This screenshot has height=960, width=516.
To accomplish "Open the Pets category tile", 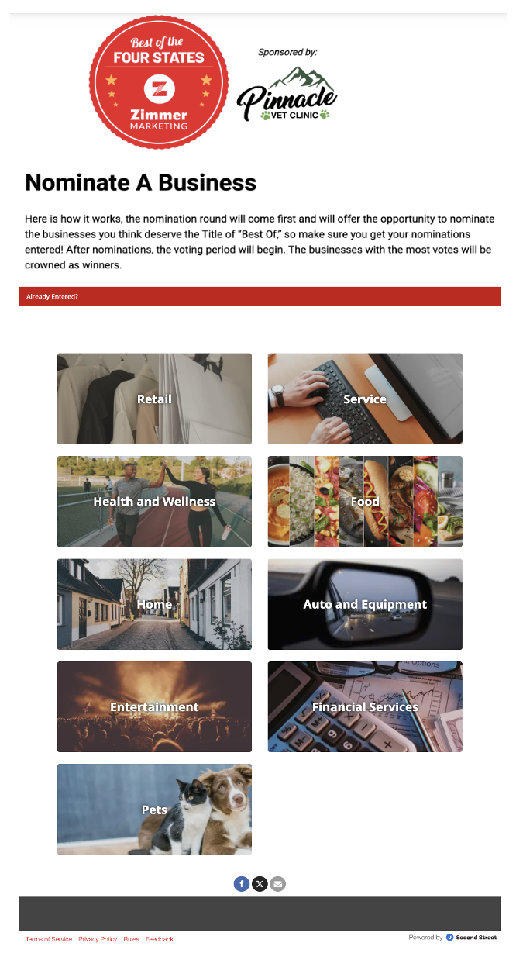I will tap(154, 810).
